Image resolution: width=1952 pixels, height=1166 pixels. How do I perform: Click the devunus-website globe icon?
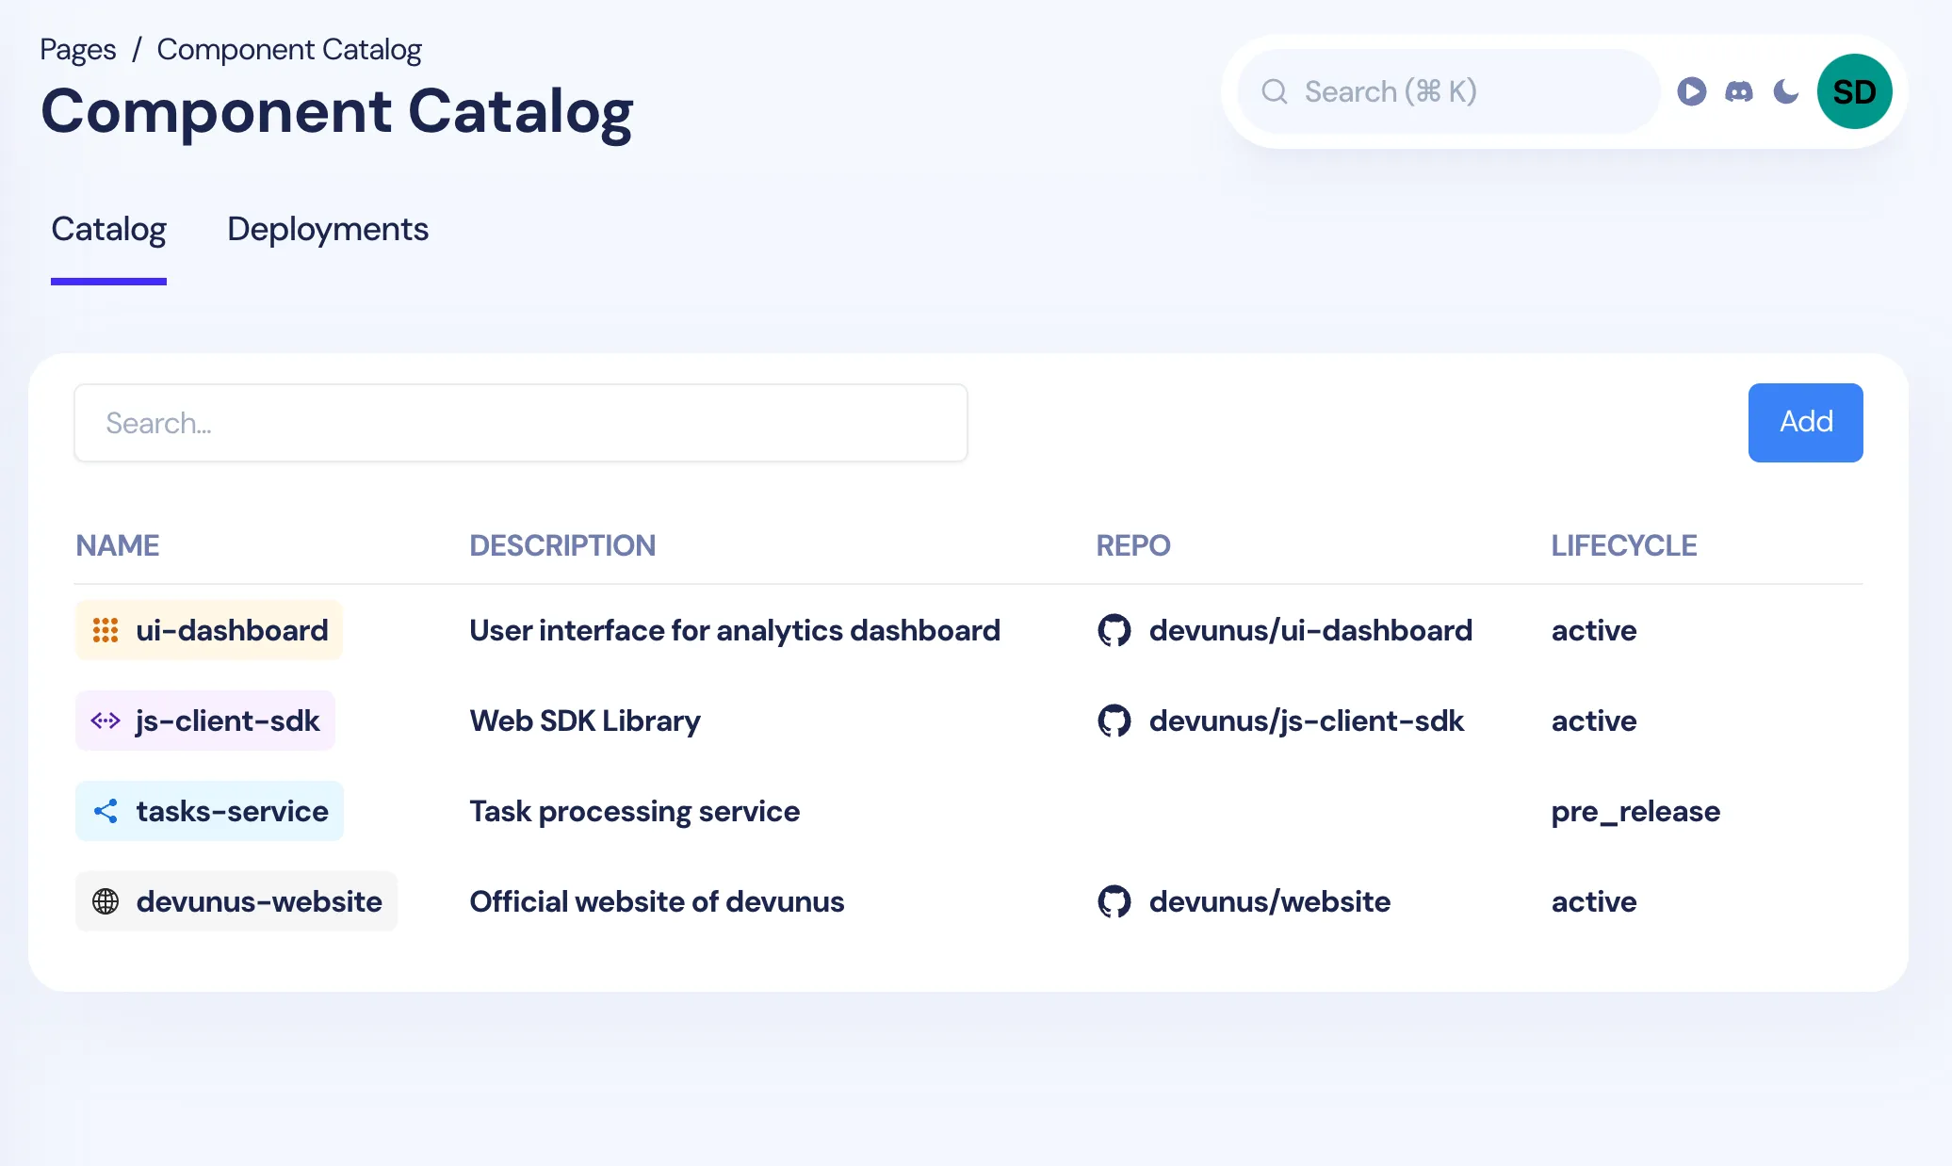(x=105, y=901)
